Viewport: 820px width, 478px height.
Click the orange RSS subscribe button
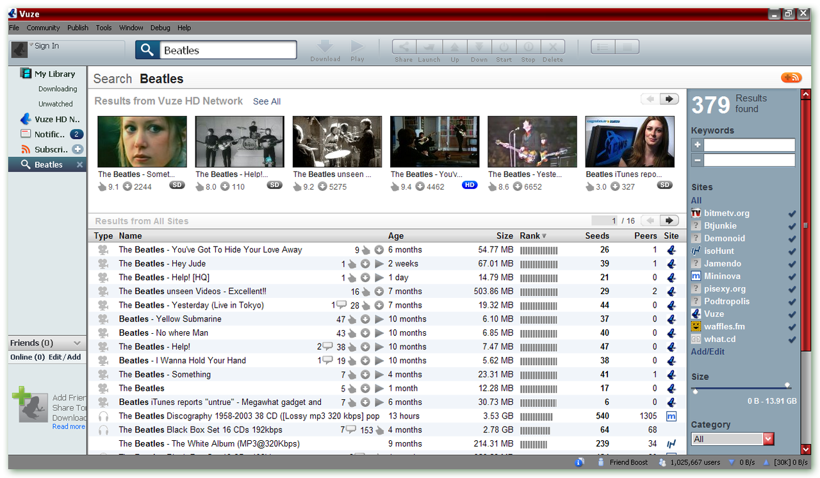tap(791, 78)
